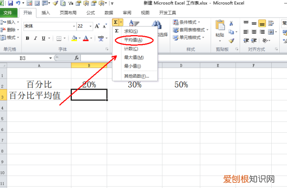Select column D header
Screen dimensions: 287x188
click(x=181, y=65)
